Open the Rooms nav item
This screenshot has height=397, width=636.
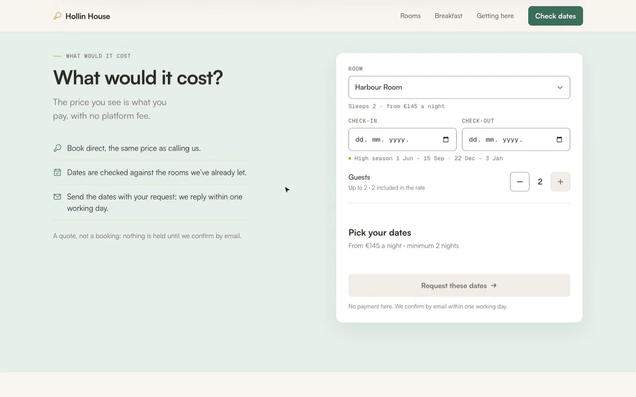pos(410,16)
